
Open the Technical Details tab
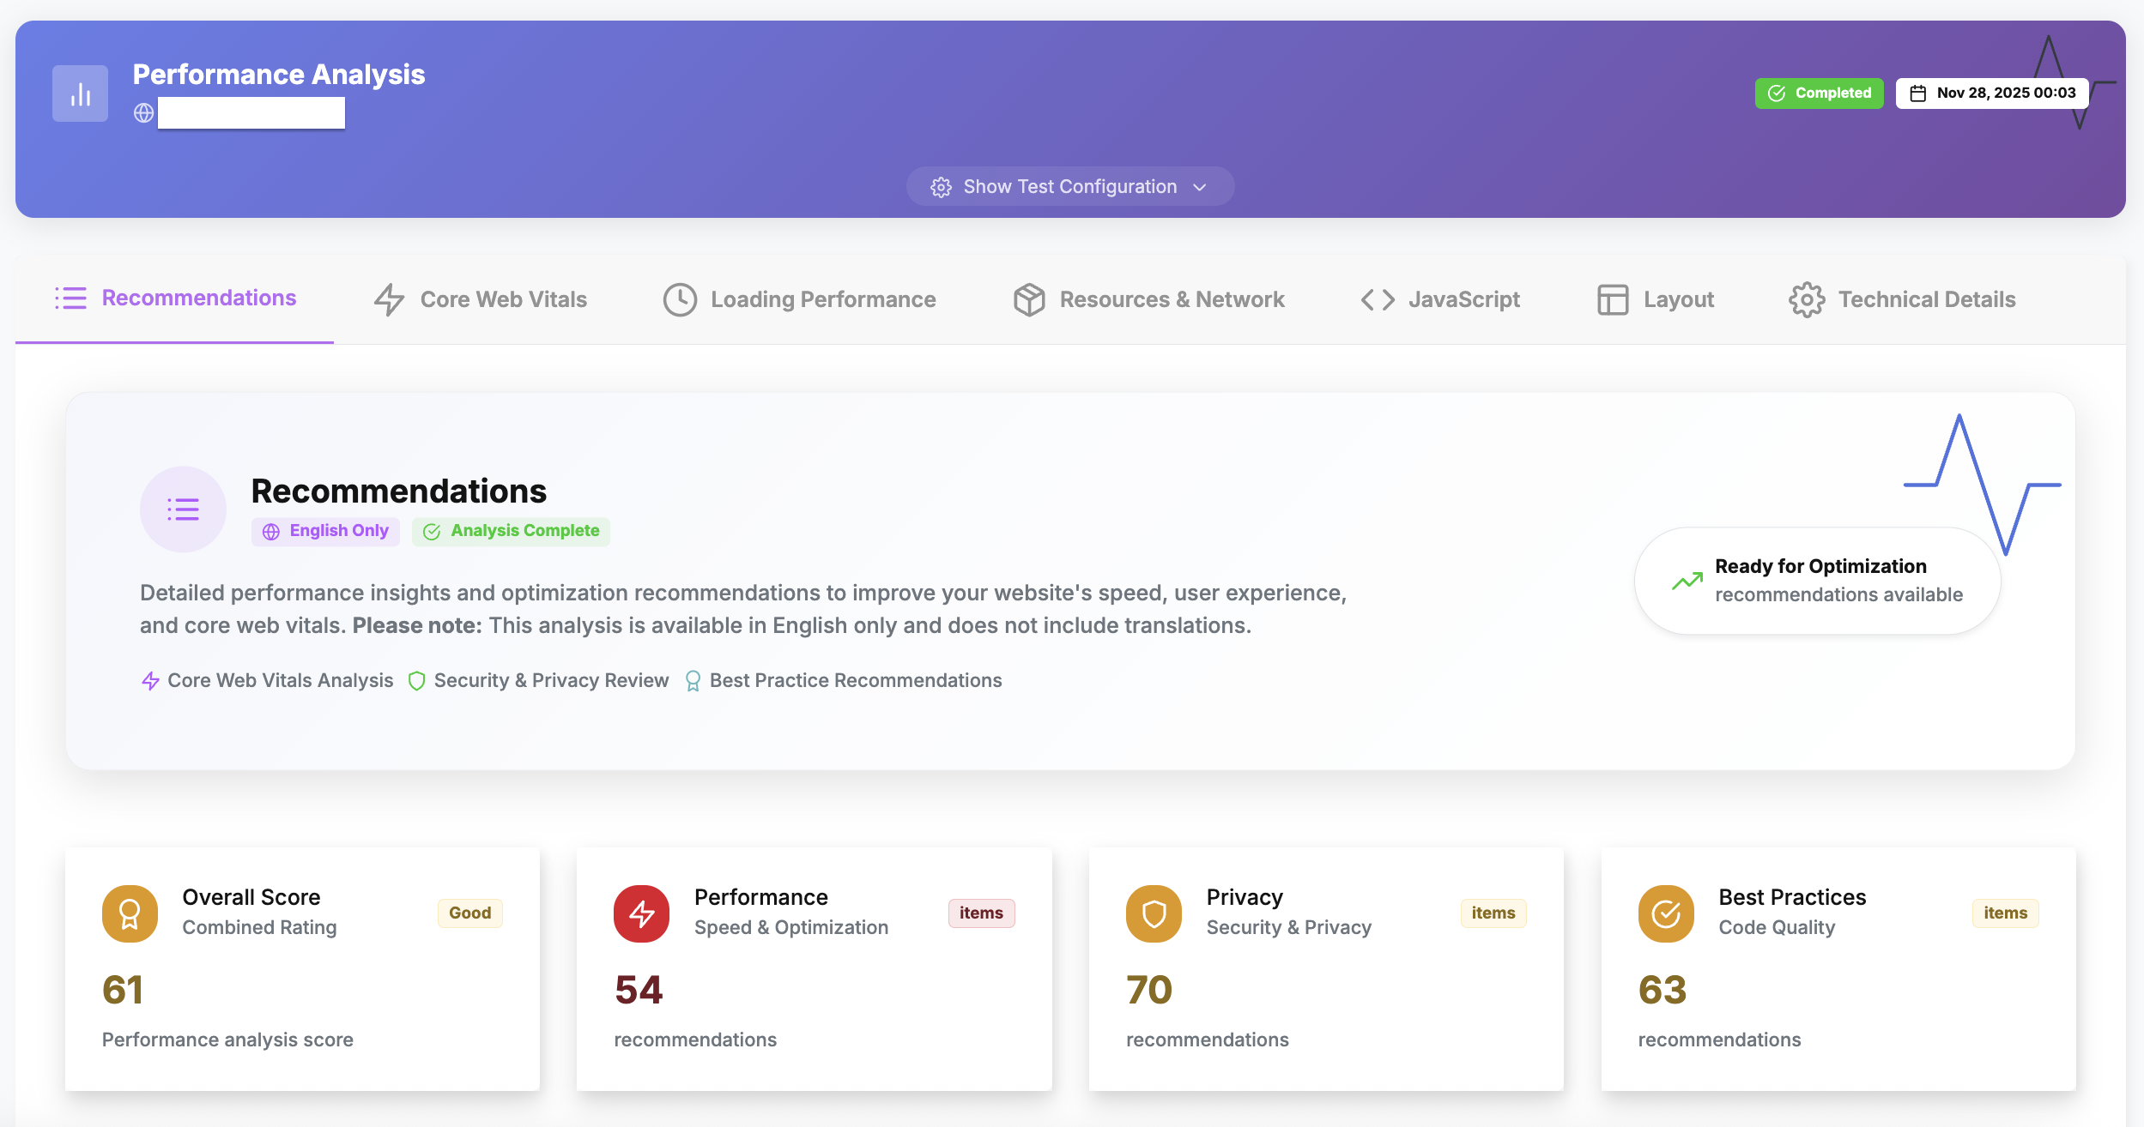1902,299
